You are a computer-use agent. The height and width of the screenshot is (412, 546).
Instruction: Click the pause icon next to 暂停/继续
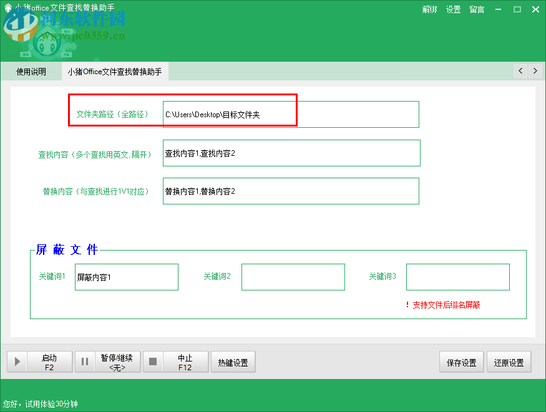(x=85, y=362)
